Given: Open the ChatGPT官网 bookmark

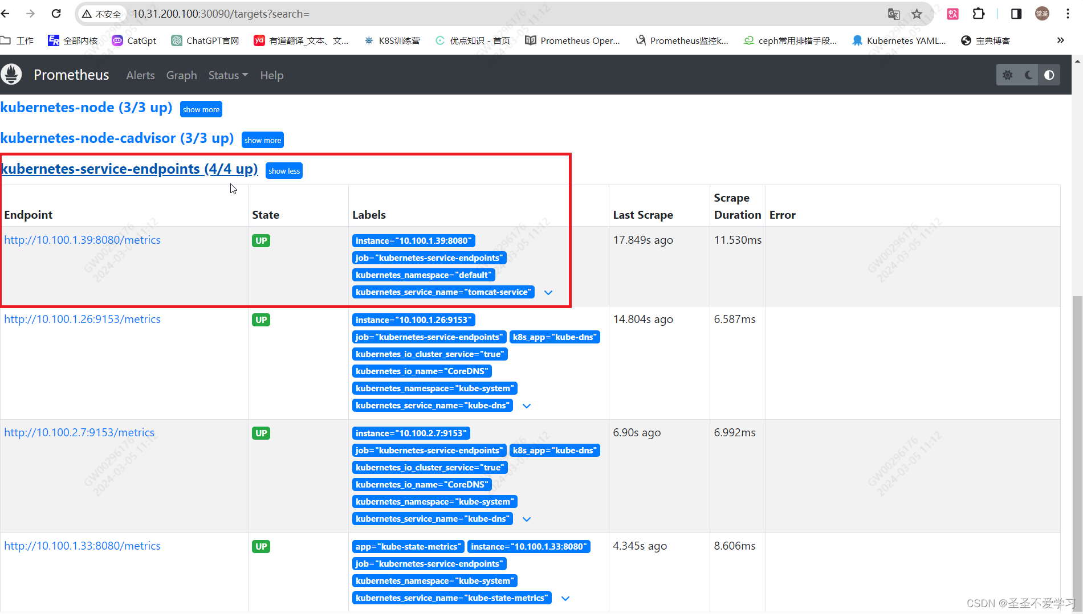Looking at the screenshot, I should coord(205,40).
